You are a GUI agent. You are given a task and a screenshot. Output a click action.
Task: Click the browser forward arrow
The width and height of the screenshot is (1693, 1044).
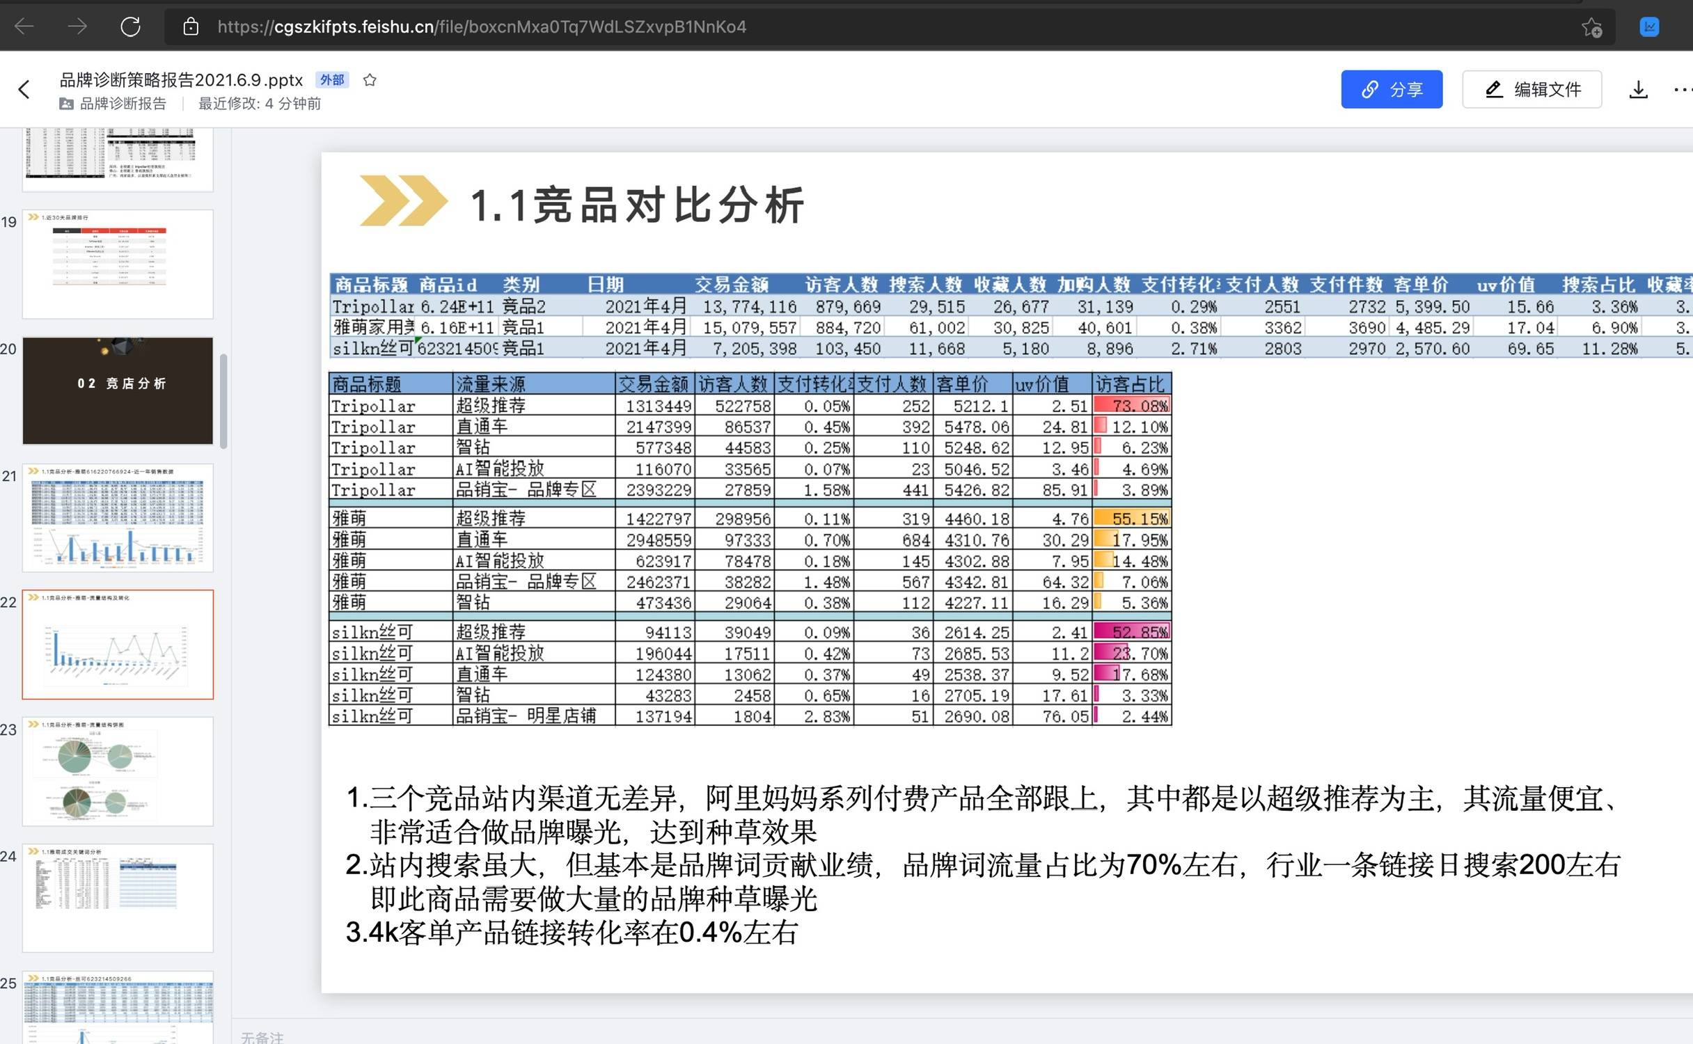coord(77,26)
